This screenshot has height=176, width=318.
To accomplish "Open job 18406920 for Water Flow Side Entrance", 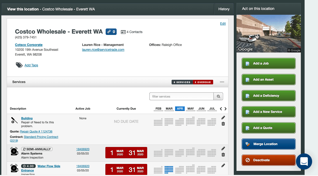I will pyautogui.click(x=83, y=166).
